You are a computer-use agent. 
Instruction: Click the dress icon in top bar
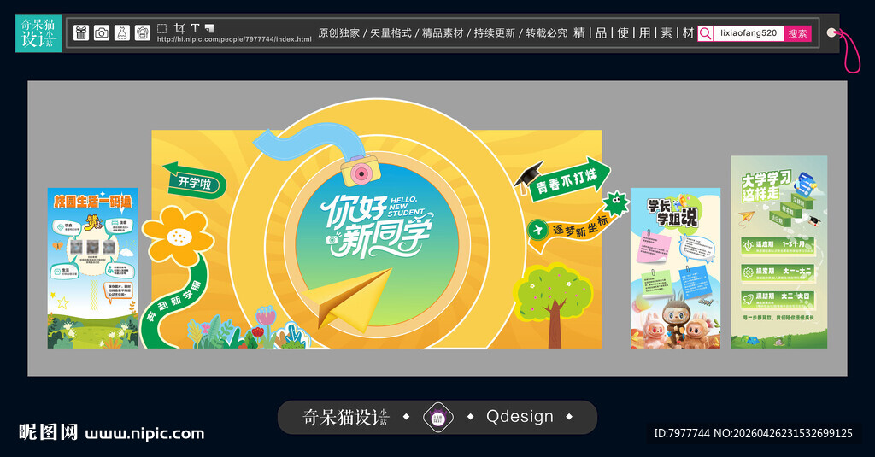122,33
